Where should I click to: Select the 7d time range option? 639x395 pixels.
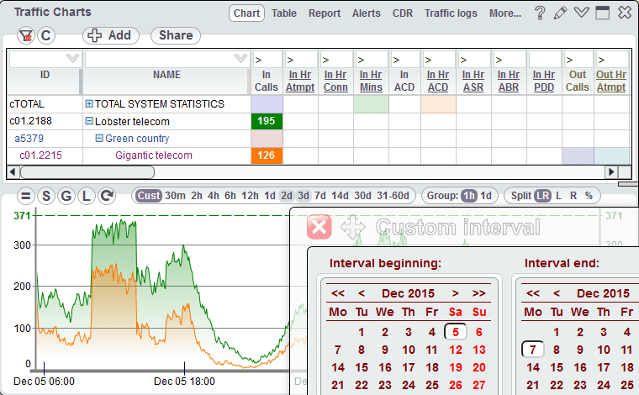(x=319, y=196)
